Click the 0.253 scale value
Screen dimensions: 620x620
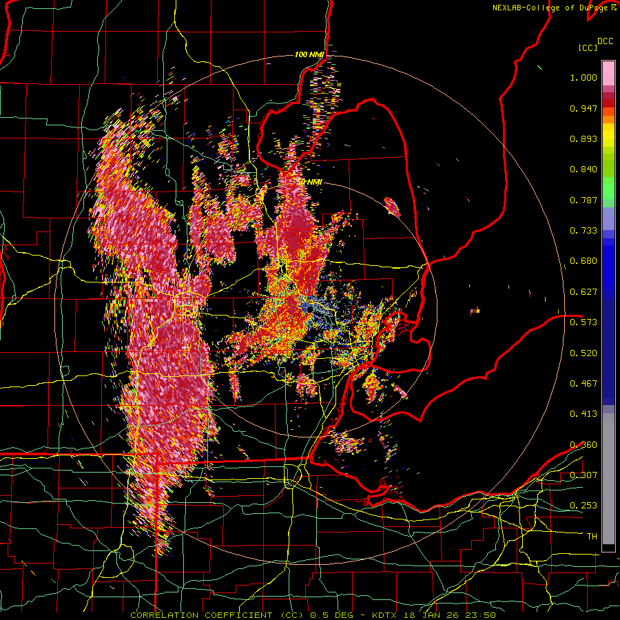[583, 506]
